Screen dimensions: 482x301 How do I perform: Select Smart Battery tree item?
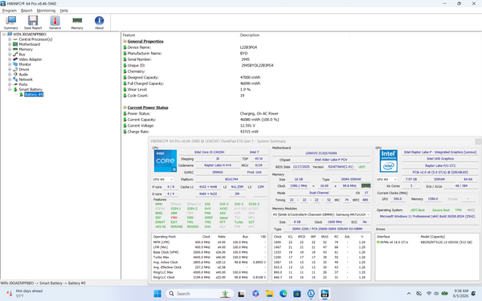[x=31, y=89]
